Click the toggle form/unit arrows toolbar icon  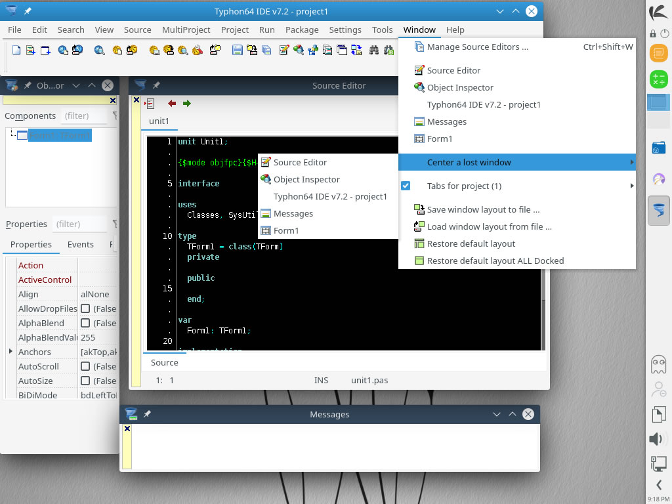[356, 50]
